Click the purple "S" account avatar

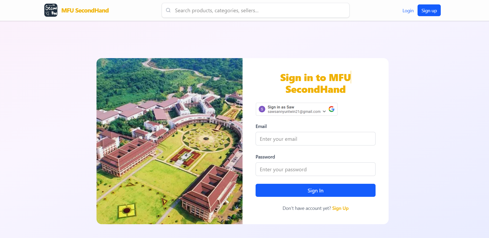point(262,109)
